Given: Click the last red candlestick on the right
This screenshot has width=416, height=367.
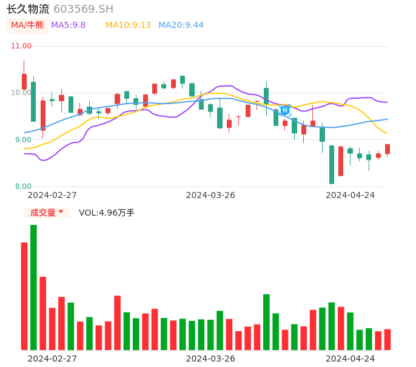Looking at the screenshot, I should click(x=387, y=149).
